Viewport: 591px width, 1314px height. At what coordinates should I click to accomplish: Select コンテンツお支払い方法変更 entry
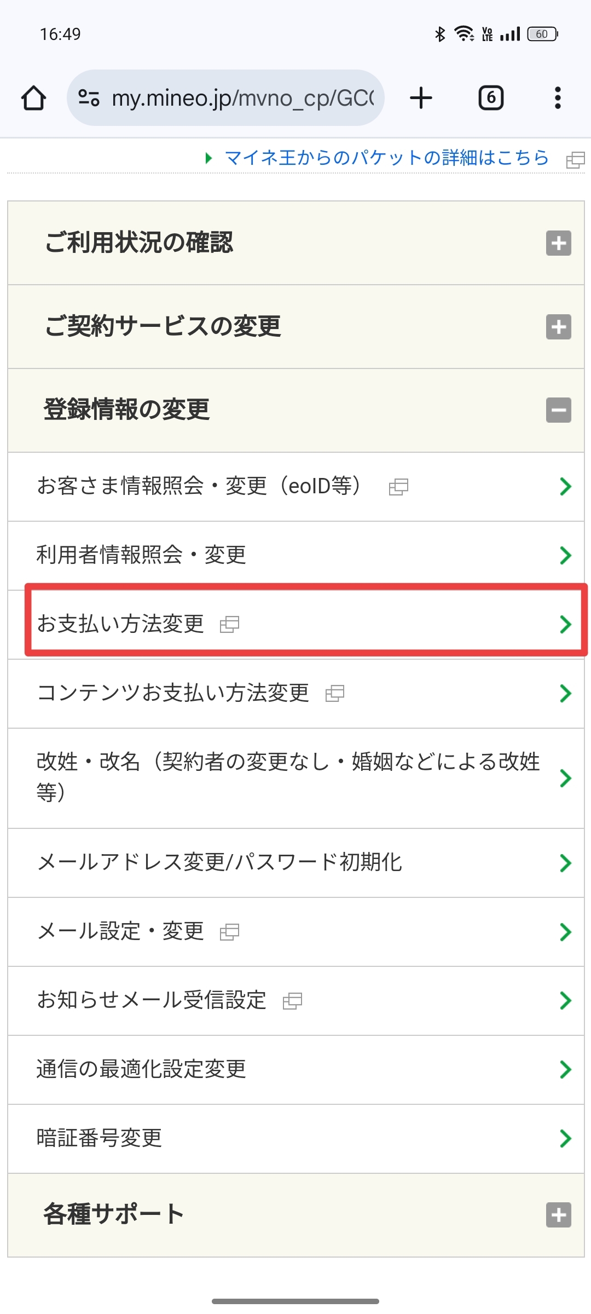pyautogui.click(x=173, y=693)
